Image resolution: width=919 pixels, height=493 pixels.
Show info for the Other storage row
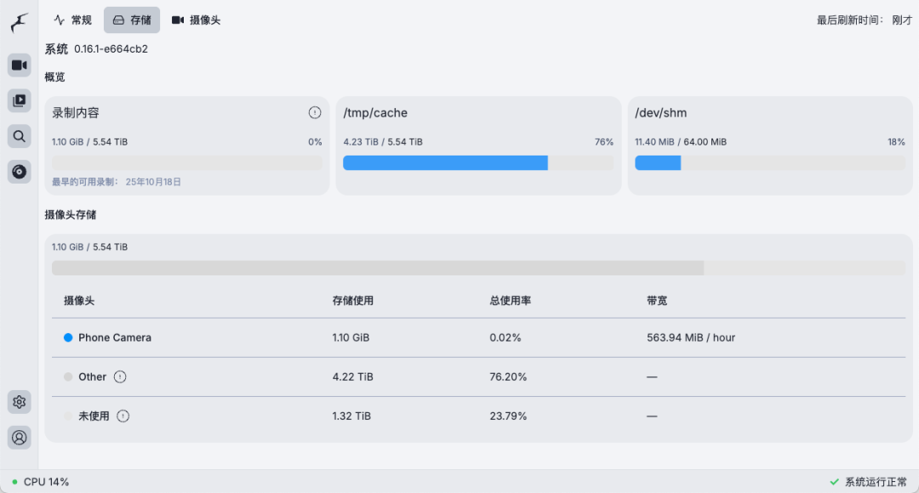tap(121, 377)
